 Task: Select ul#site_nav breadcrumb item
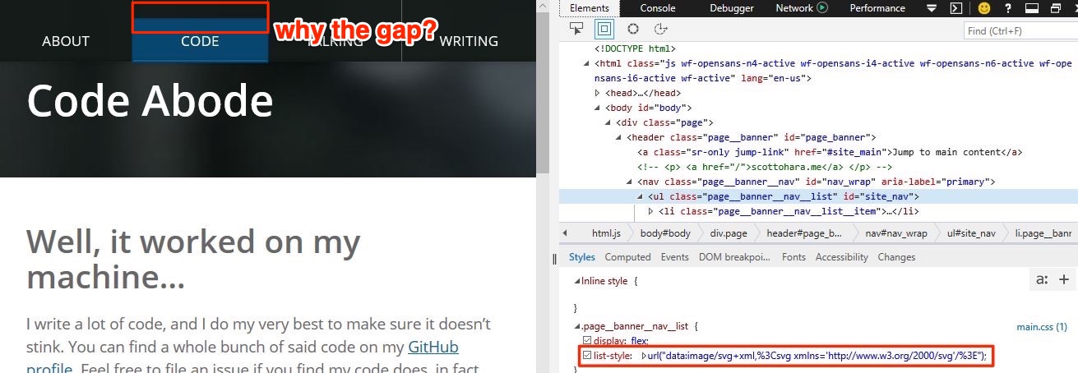click(x=971, y=233)
